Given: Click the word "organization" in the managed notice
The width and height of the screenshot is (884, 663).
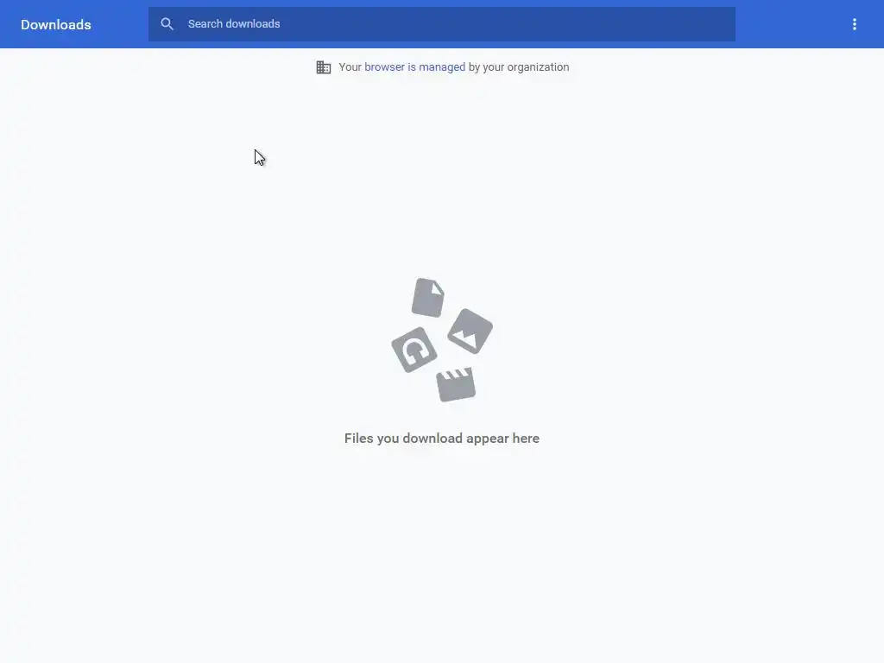Looking at the screenshot, I should coord(538,67).
